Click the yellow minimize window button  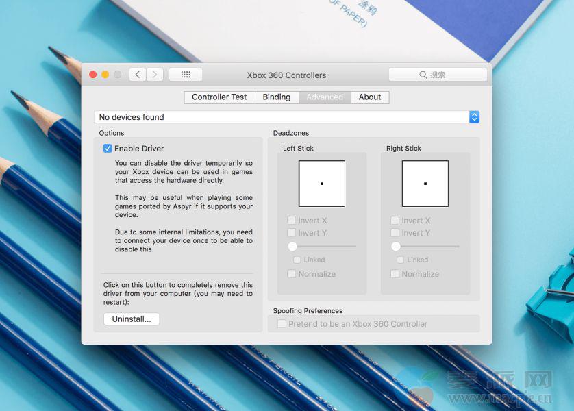coord(105,75)
